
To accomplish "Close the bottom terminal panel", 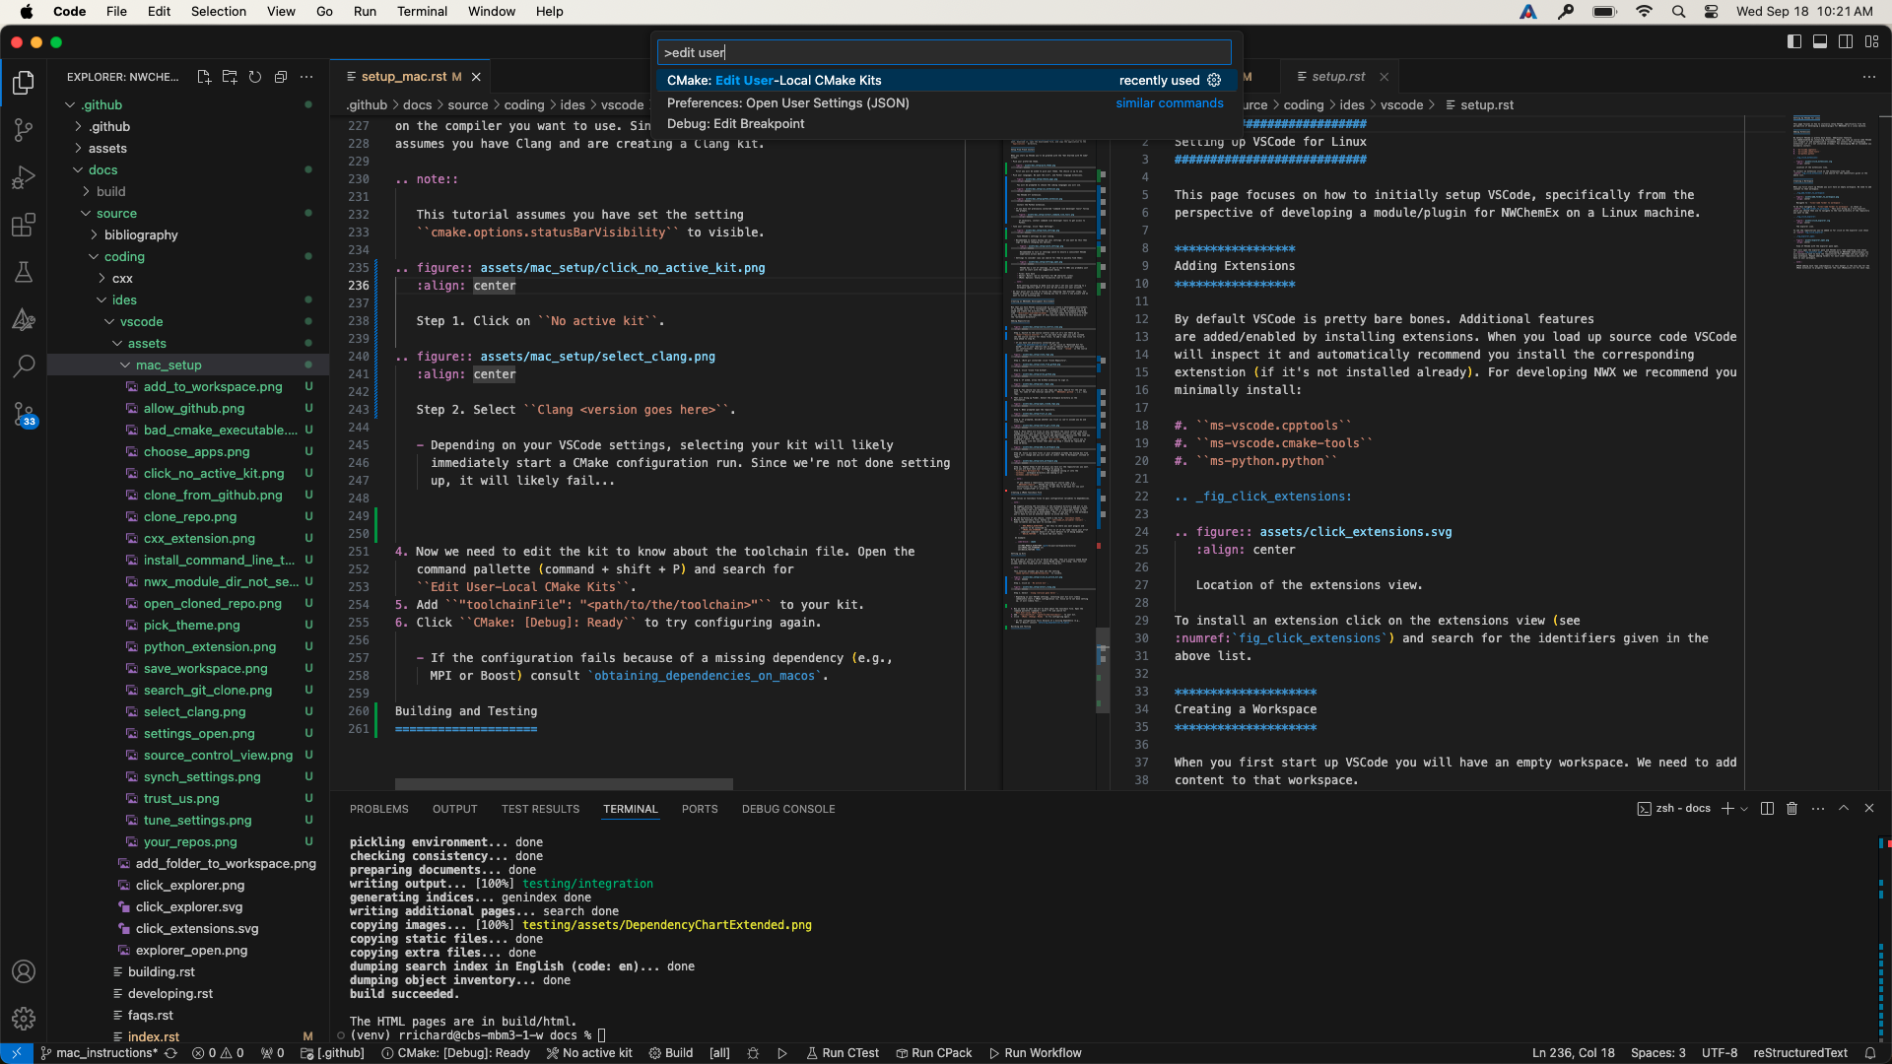I will point(1869,809).
